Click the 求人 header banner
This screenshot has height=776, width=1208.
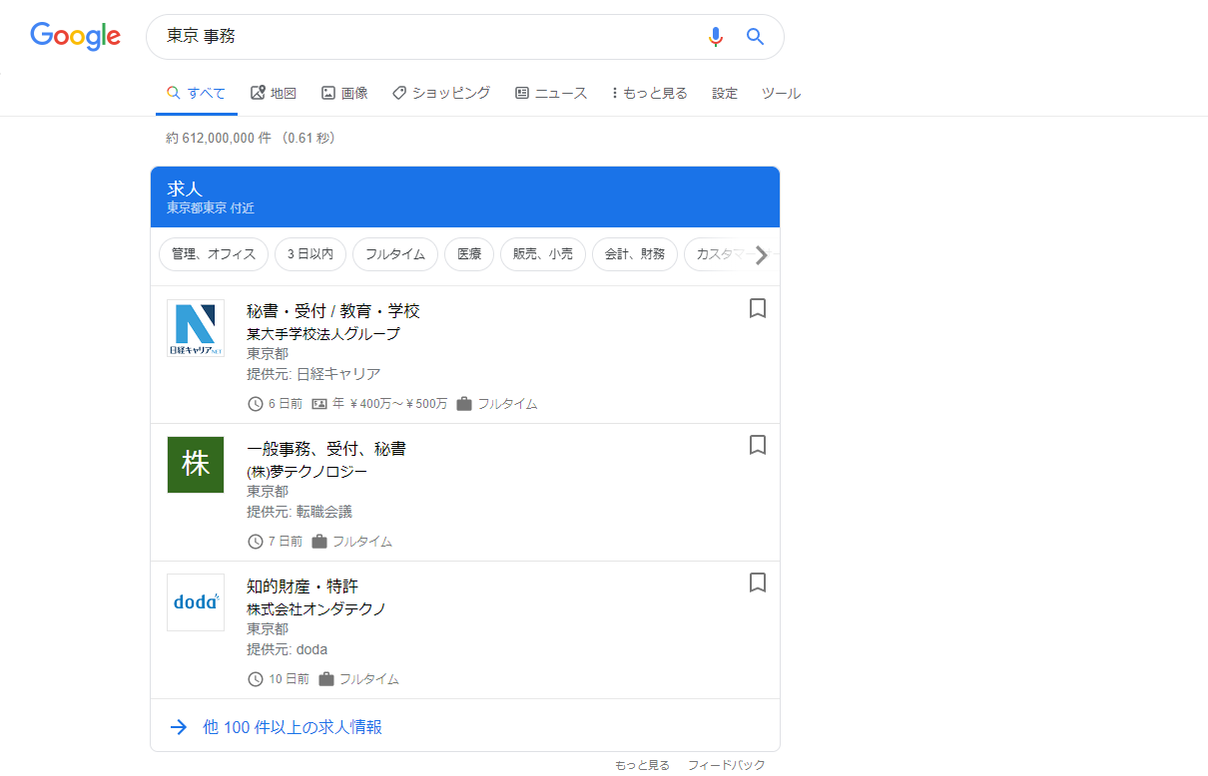pyautogui.click(x=465, y=197)
